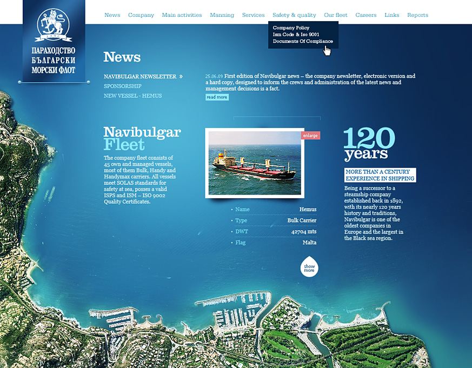This screenshot has width=472, height=368.
Task: Click the Flag label in vessel details
Action: (x=240, y=243)
